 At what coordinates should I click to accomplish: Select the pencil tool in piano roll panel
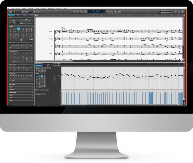[39, 71]
